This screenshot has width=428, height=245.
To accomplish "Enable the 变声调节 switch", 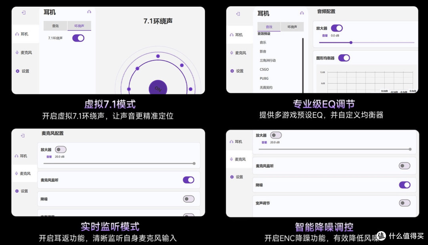I will [x=405, y=203].
